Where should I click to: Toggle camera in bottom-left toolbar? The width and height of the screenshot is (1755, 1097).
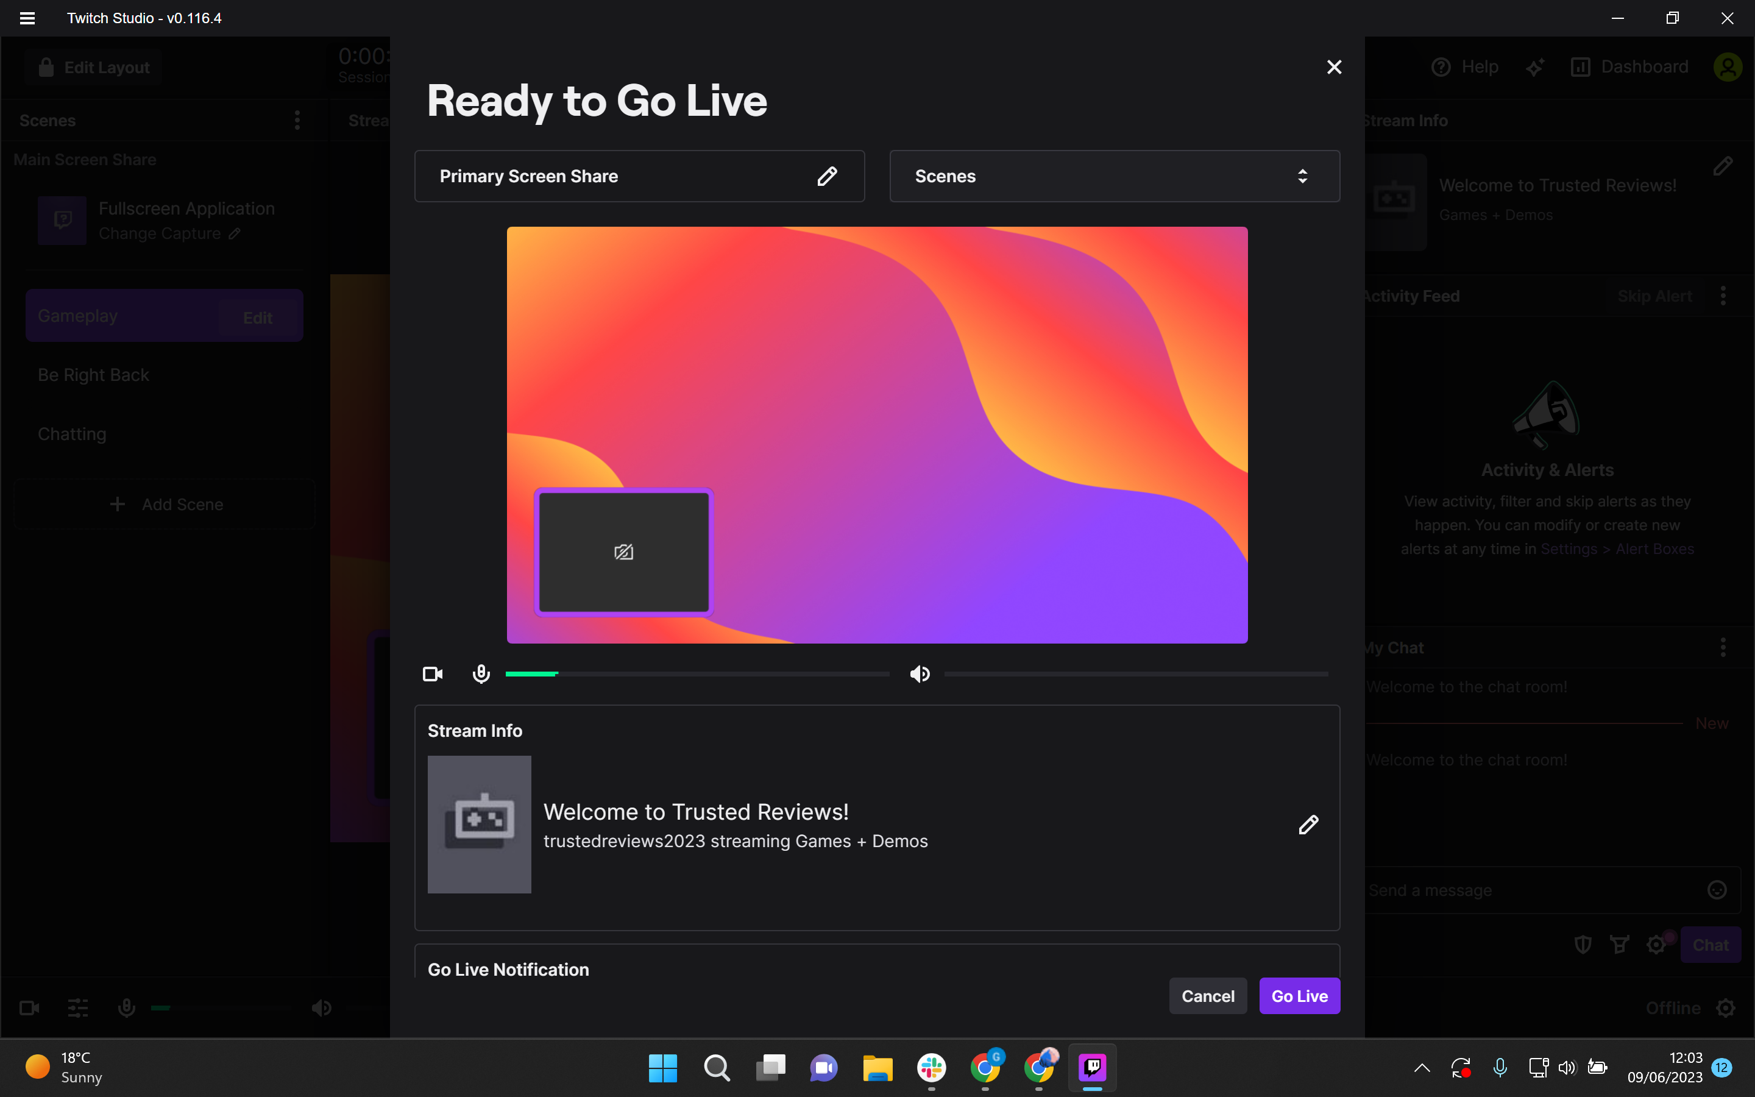tap(29, 1008)
